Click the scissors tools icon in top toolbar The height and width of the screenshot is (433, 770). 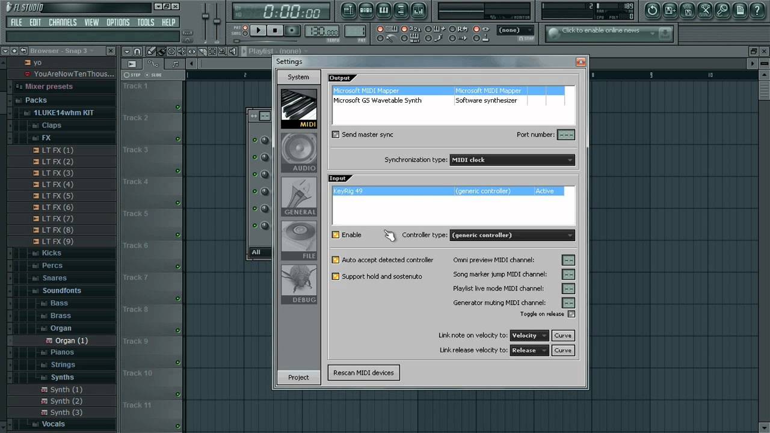point(704,10)
